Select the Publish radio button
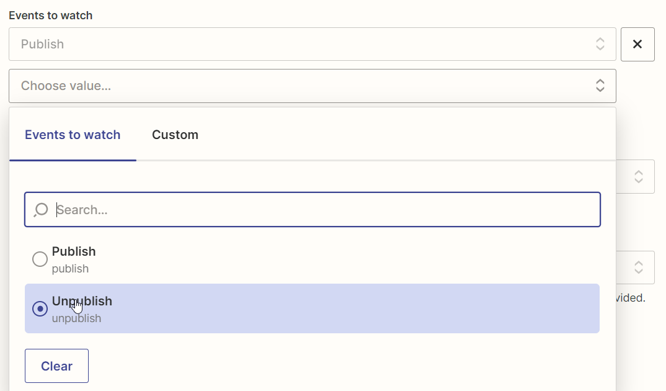The image size is (666, 391). [40, 259]
